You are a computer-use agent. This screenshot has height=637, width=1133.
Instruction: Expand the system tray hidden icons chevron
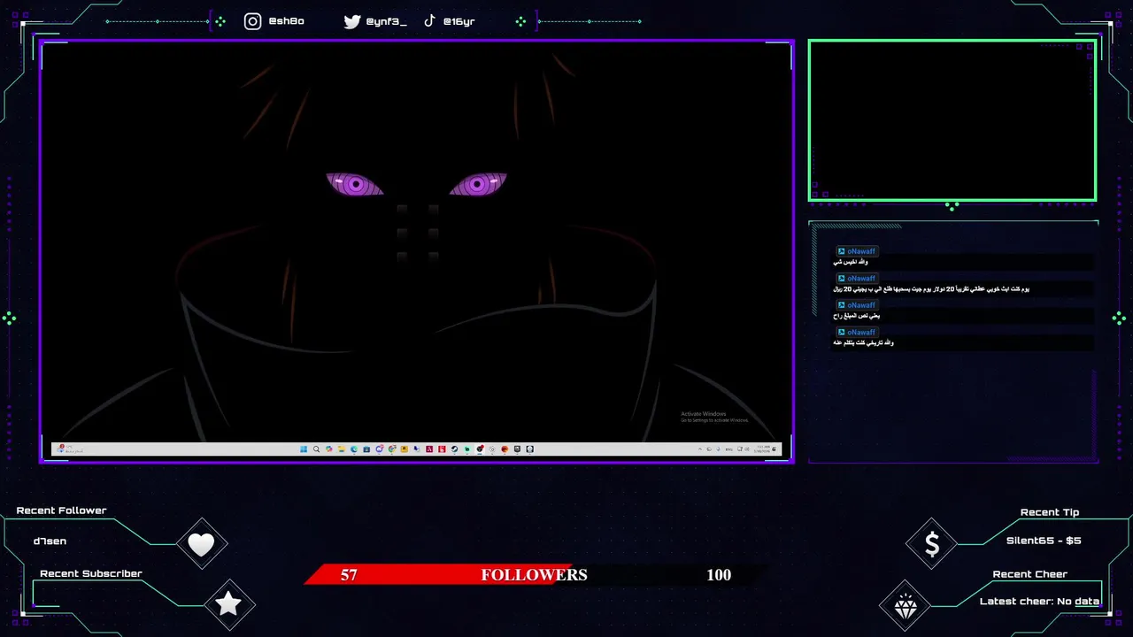click(700, 449)
